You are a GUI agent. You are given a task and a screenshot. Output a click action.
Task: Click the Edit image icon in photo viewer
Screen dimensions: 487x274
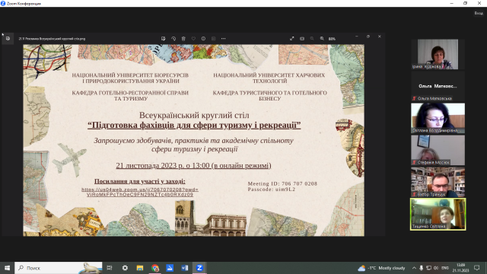tap(164, 39)
